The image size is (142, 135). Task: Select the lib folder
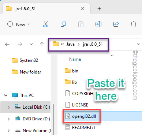coord(71,82)
